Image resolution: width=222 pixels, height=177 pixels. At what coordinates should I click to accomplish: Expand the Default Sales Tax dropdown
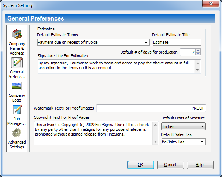click(x=202, y=142)
